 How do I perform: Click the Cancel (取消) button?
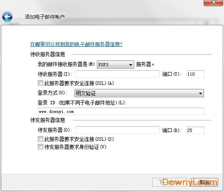204,182
